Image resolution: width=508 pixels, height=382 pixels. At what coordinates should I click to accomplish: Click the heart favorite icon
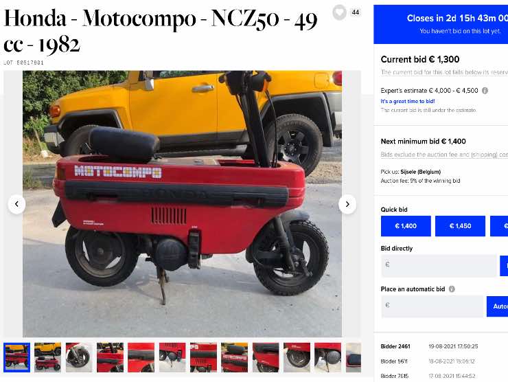[339, 12]
